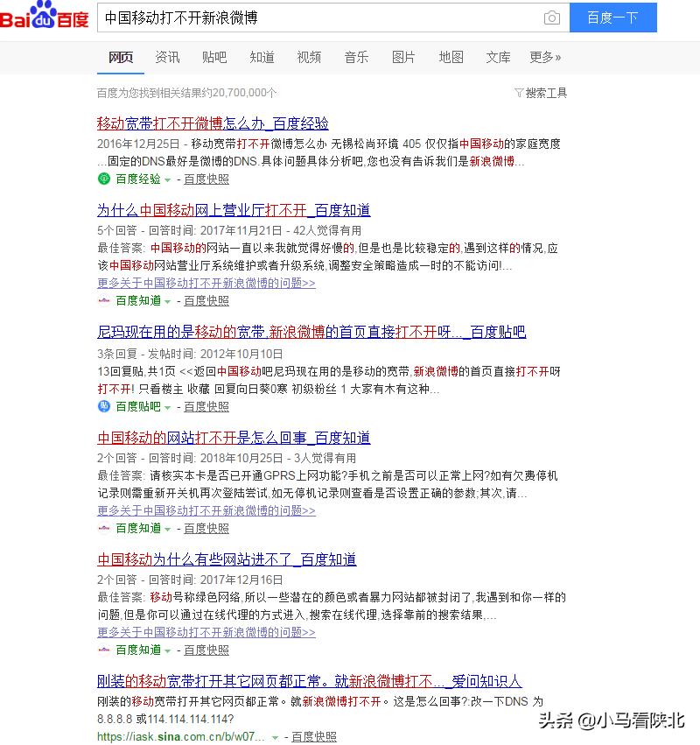This screenshot has width=700, height=745.
Task: Click the camera icon for image search
Action: coord(552,17)
